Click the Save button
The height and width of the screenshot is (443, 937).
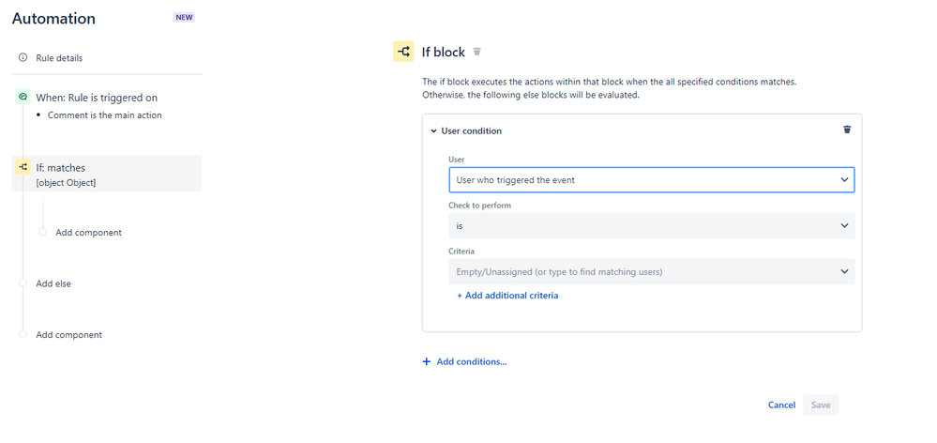pos(821,405)
